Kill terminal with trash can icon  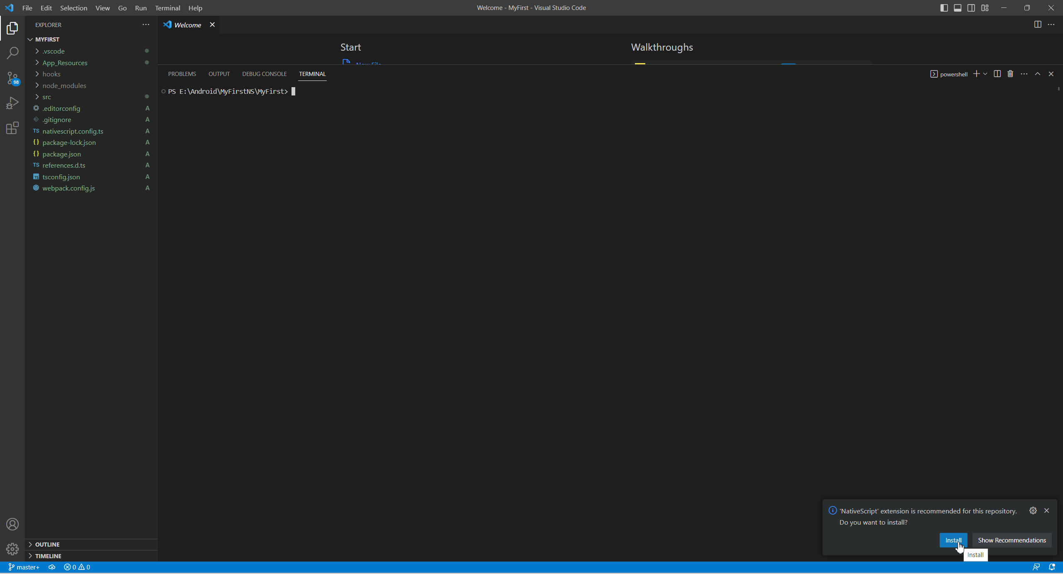1010,74
